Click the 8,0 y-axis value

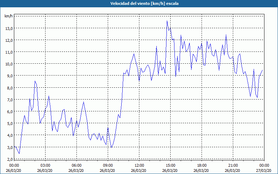click(x=10, y=88)
